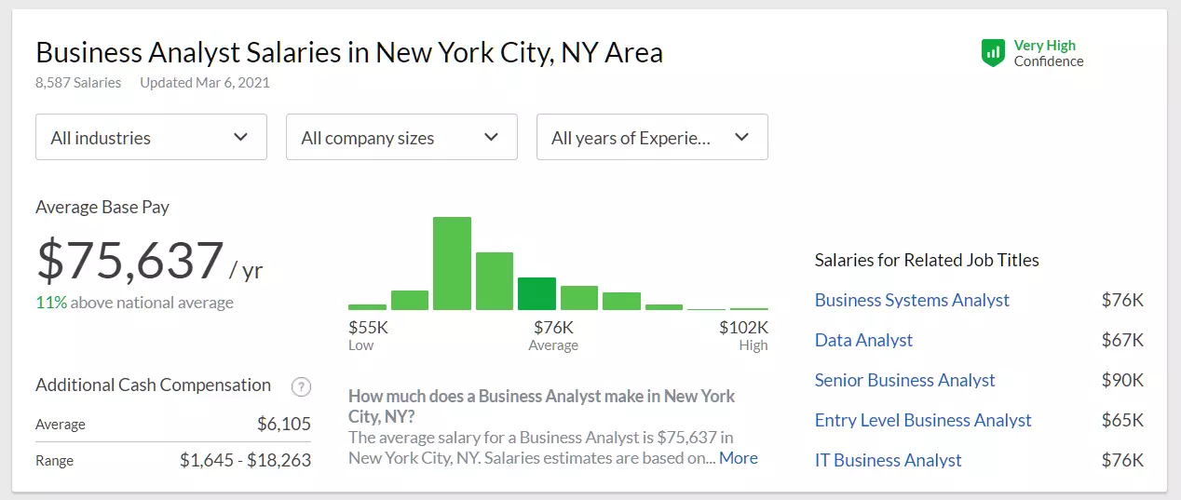Screen dimensions: 1181x500
Task: Open the All industries filter dropdown
Action: coord(151,137)
